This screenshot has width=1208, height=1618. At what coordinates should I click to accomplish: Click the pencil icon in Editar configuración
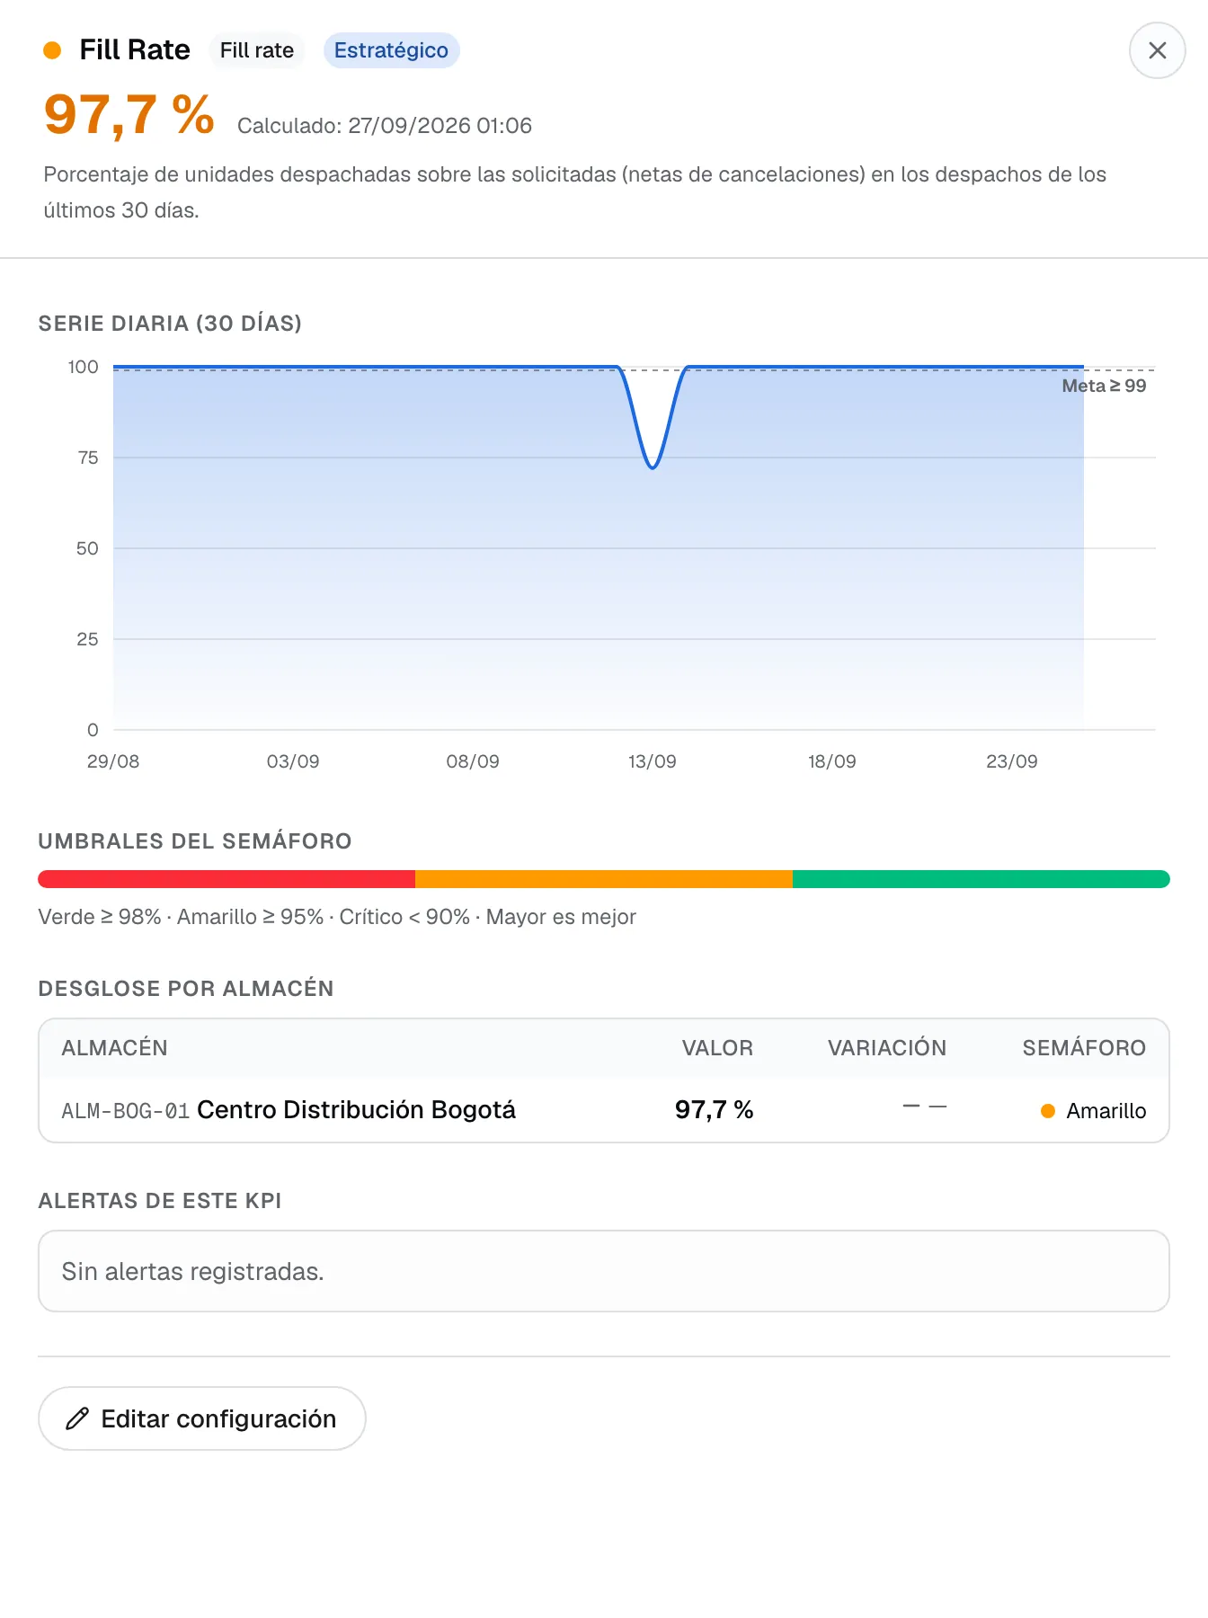click(77, 1418)
